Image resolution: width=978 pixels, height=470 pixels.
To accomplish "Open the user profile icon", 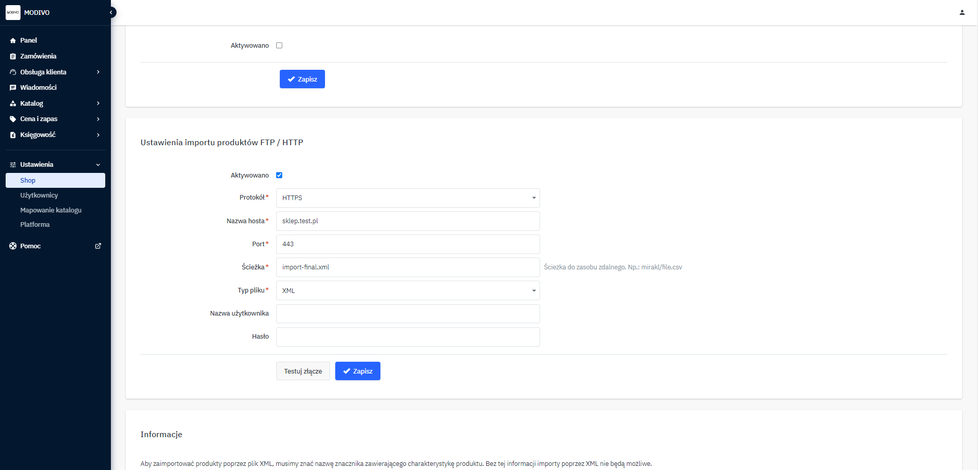I will pos(962,12).
